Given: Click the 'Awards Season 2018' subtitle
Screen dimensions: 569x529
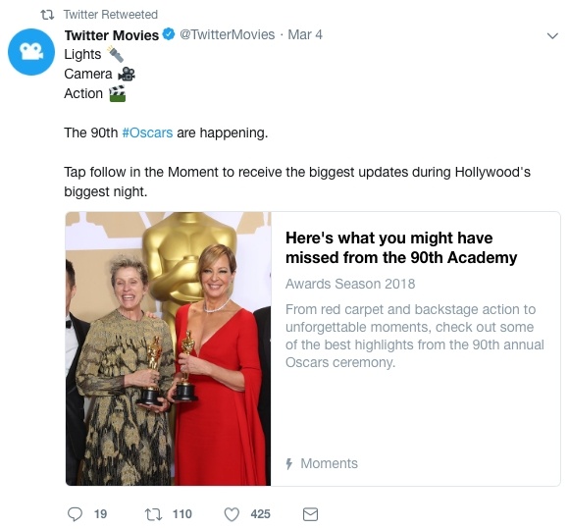Looking at the screenshot, I should tap(350, 284).
